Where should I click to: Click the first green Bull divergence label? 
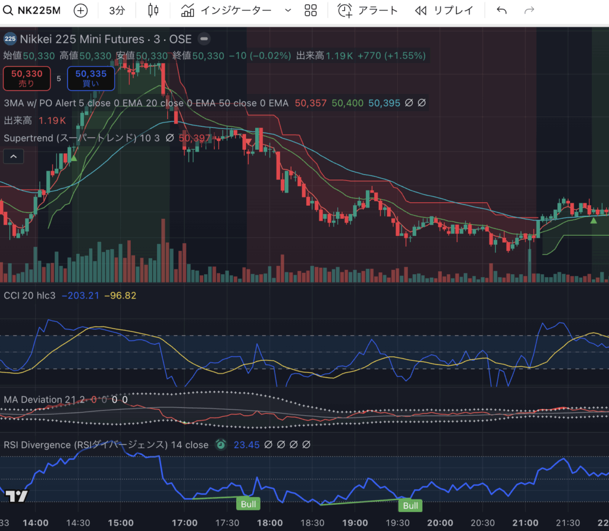[250, 504]
